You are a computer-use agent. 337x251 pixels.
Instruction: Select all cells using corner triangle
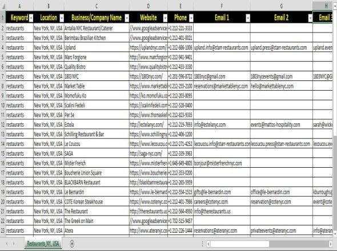click(x=3, y=6)
